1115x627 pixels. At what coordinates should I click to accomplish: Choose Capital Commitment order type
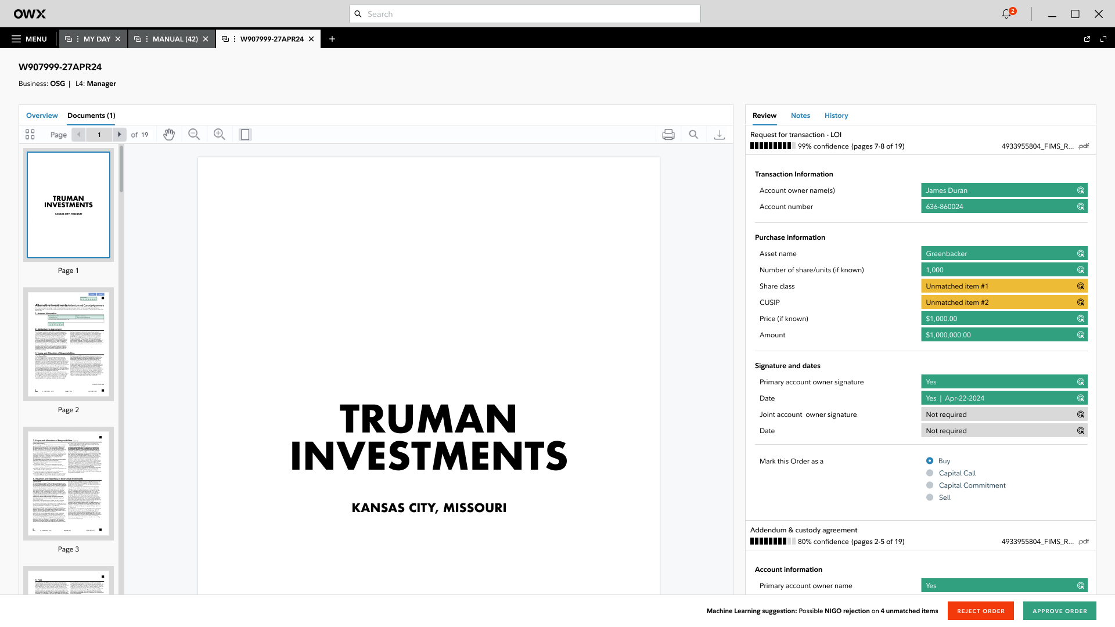pos(930,485)
